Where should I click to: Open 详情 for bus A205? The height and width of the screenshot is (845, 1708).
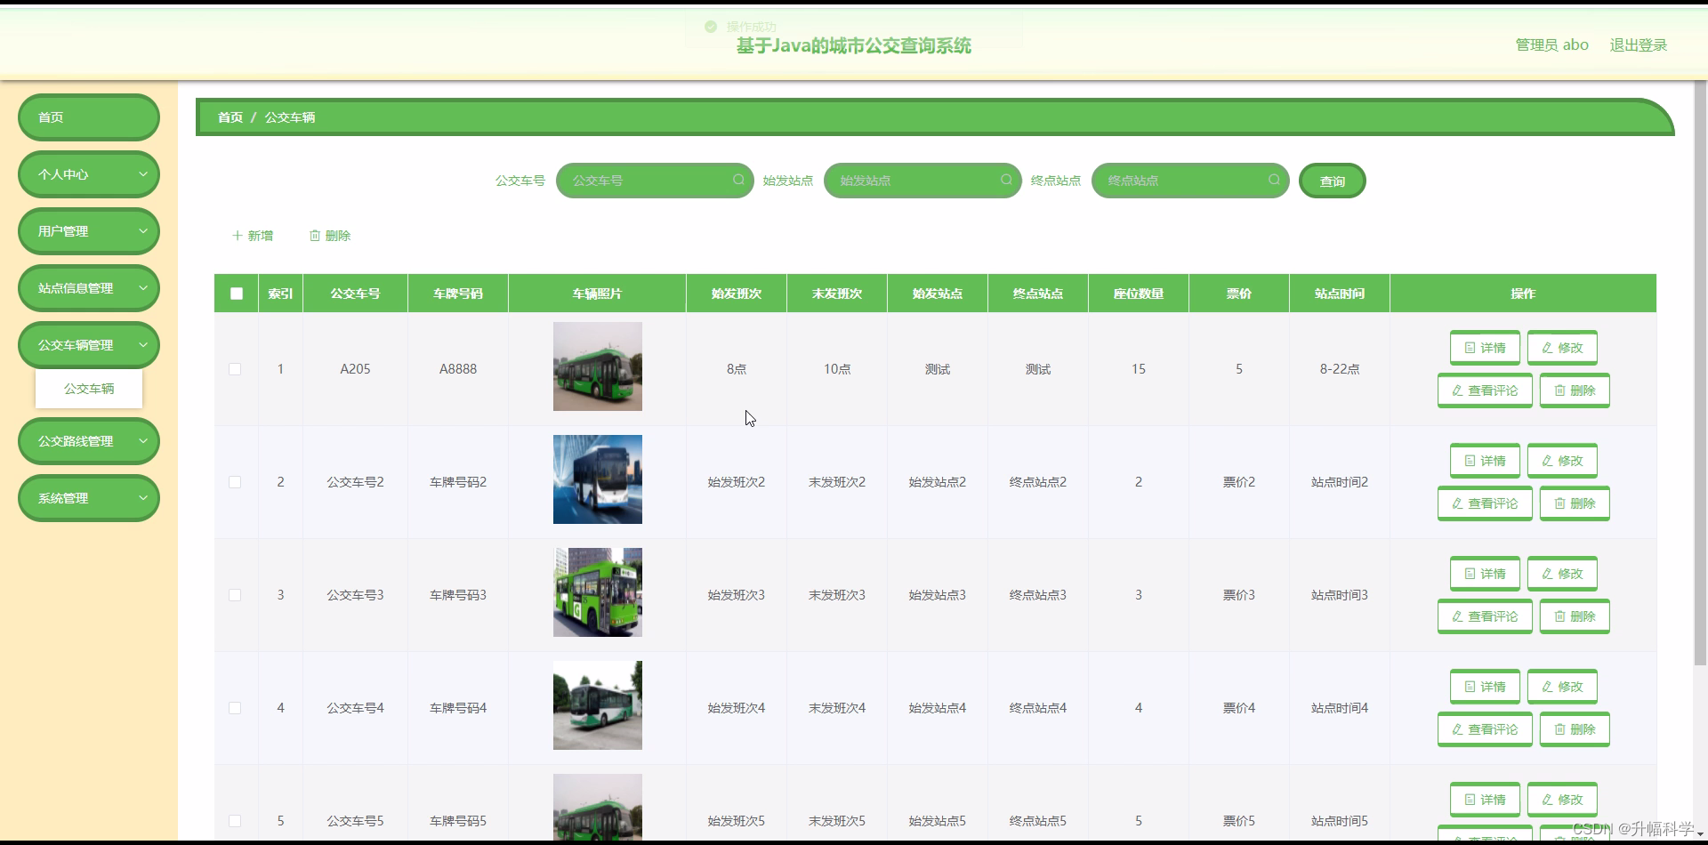coord(1484,348)
